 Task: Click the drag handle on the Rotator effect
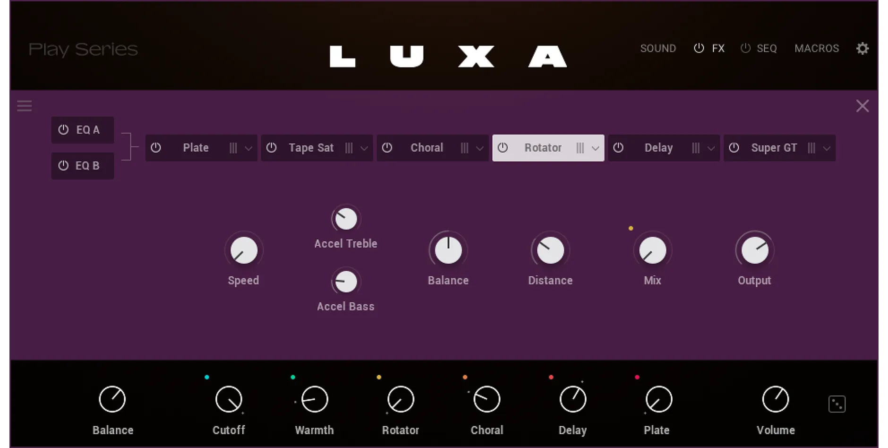tap(581, 147)
